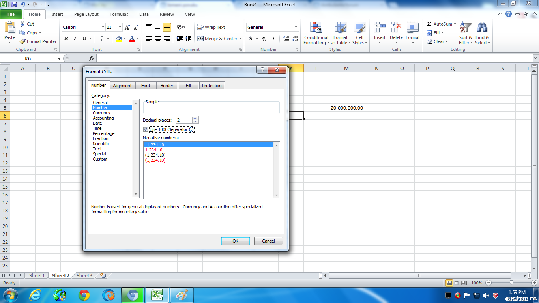Open Paint from the taskbar
539x303 pixels.
click(182, 295)
